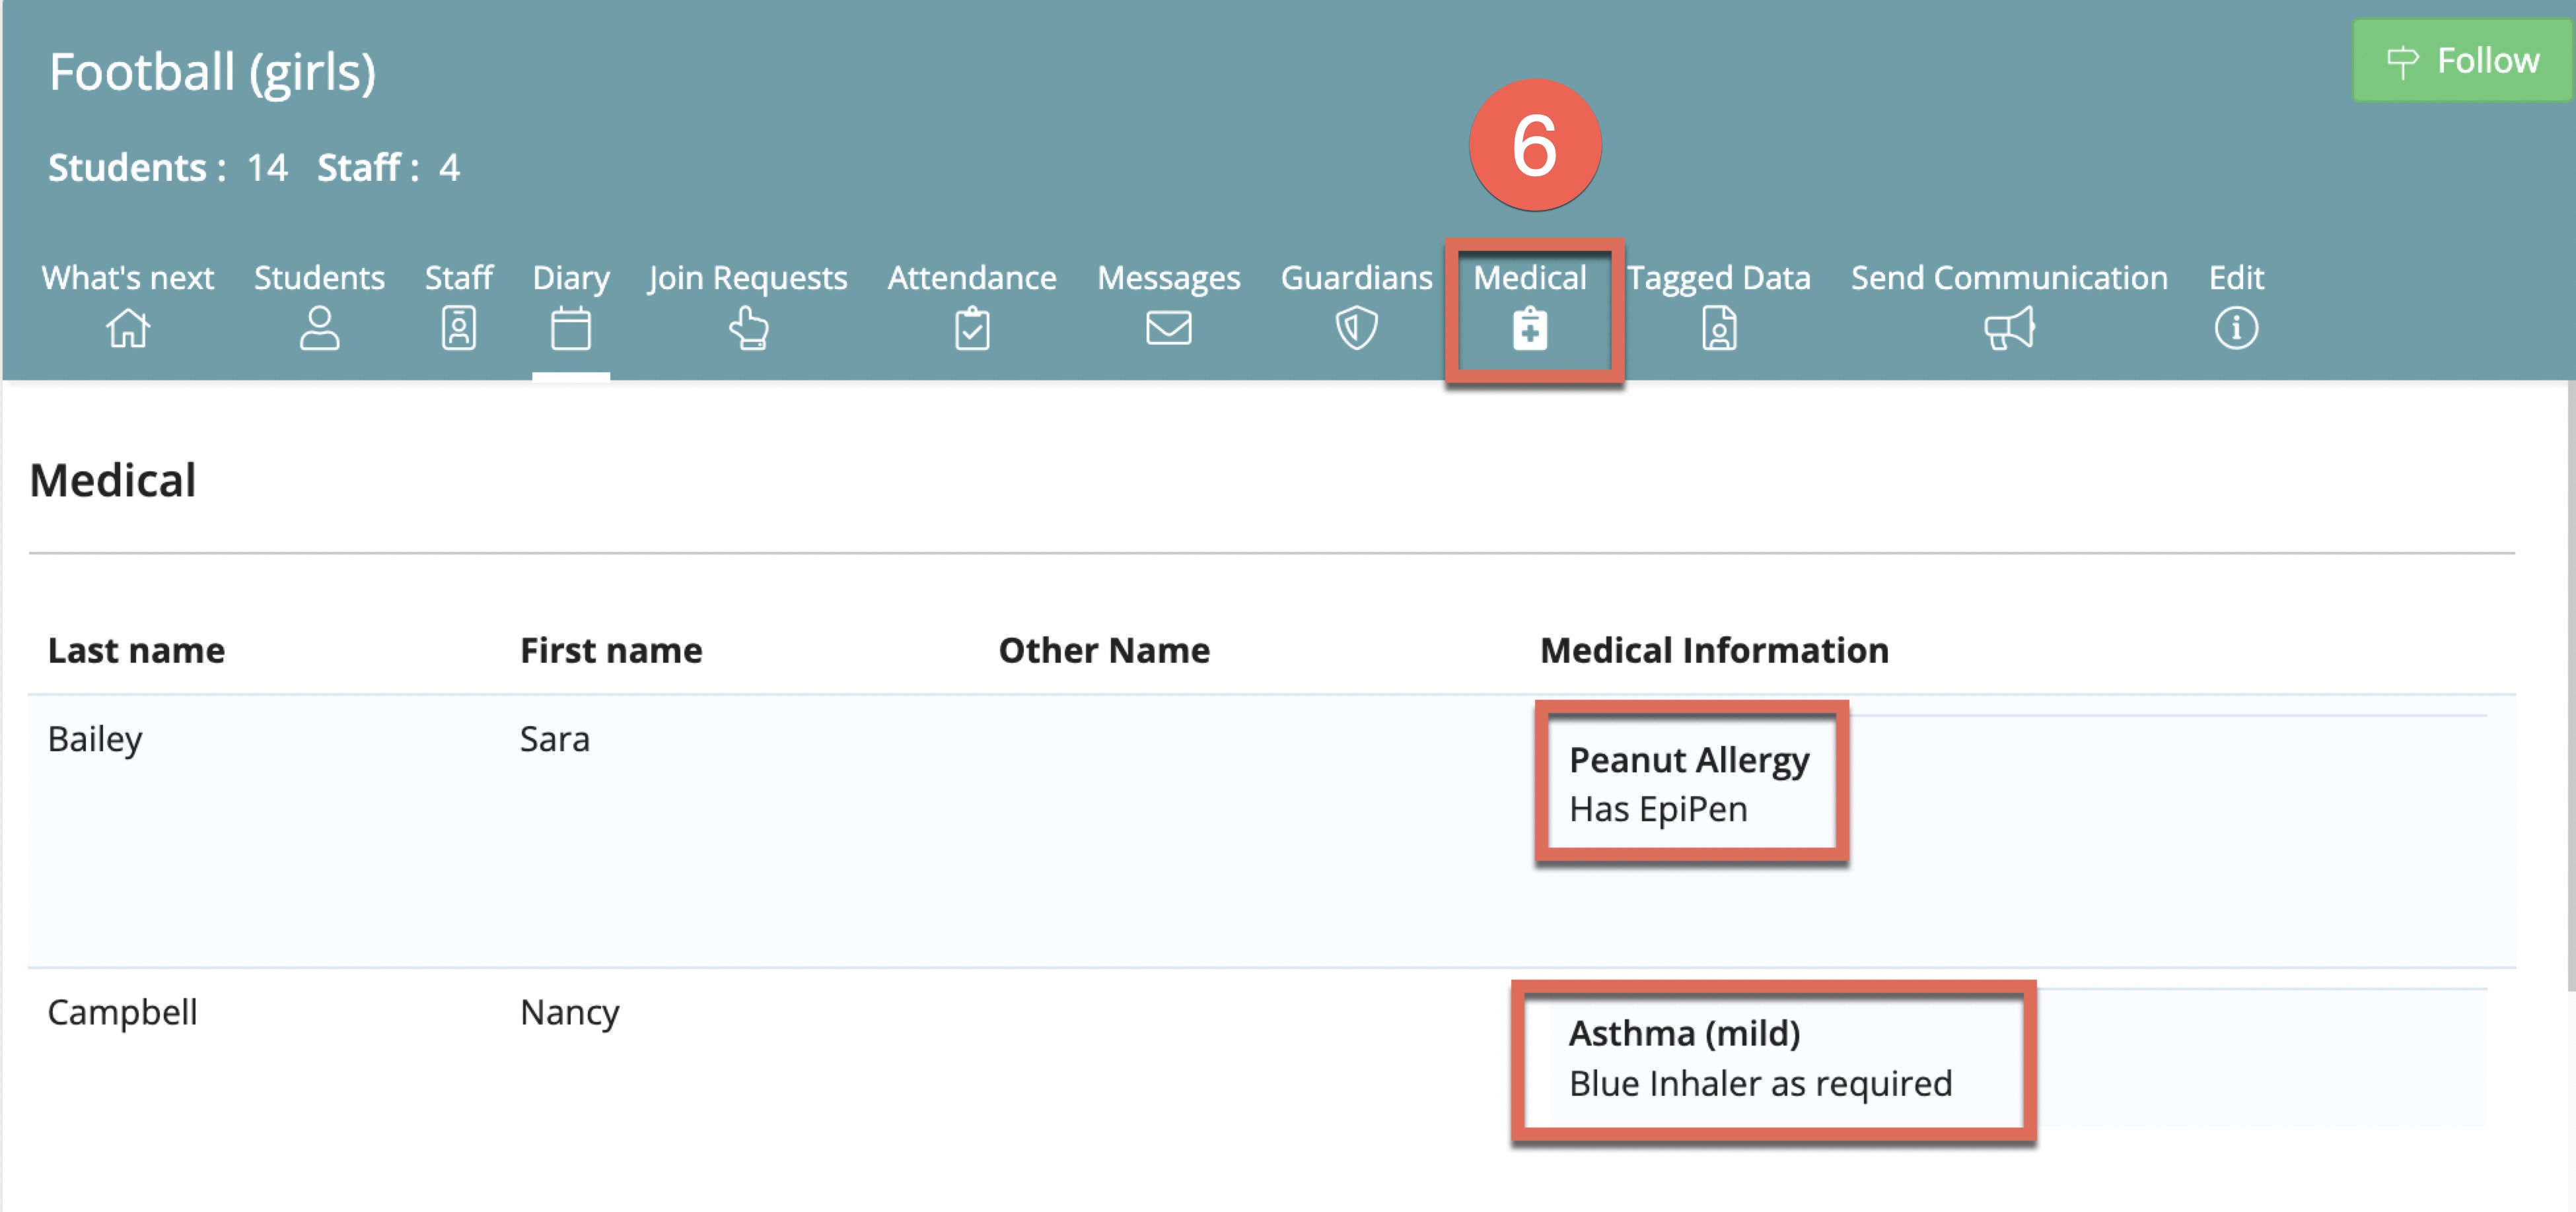The width and height of the screenshot is (2576, 1212).
Task: Open Send Communication megaphone icon
Action: 2008,327
